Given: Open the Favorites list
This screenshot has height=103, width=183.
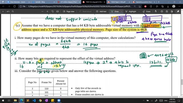Looking at the screenshot, I should coord(157,7).
